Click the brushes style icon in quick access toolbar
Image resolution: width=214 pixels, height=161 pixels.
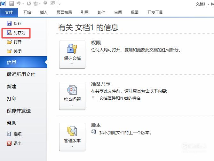tap(36, 4)
